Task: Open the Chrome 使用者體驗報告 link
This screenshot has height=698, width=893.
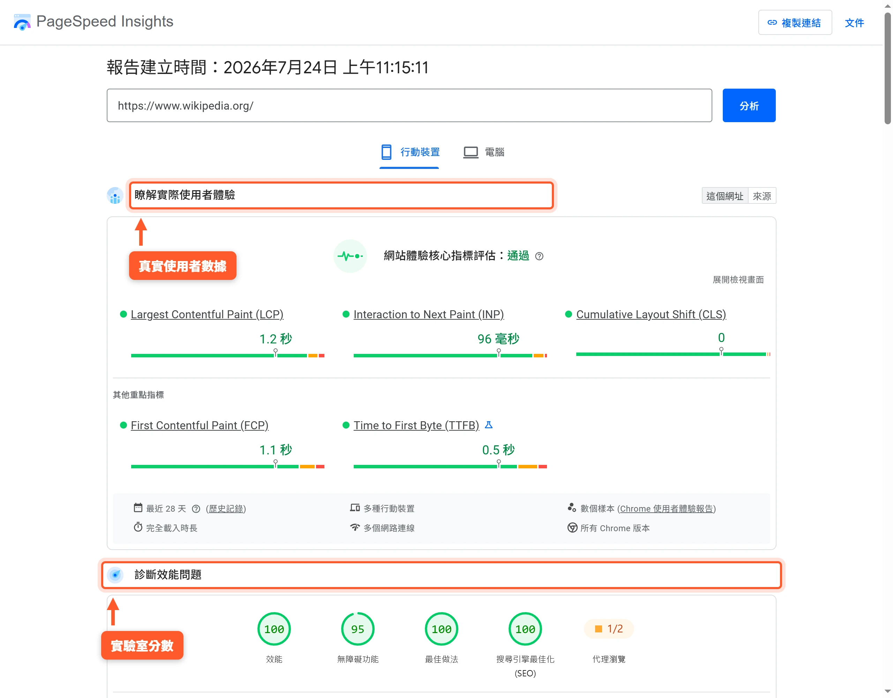Action: (x=667, y=508)
